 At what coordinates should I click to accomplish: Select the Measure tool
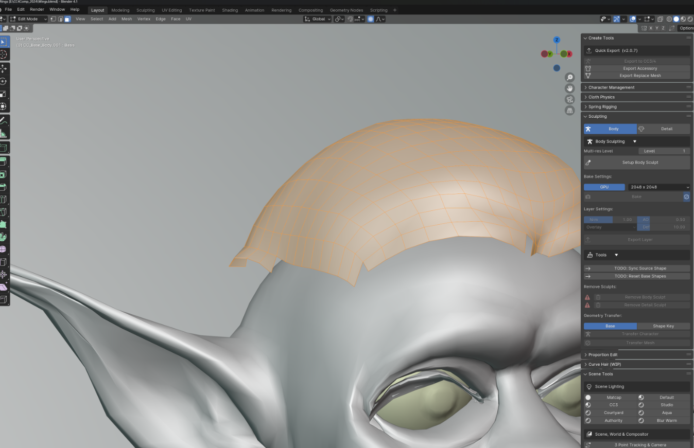(4, 134)
